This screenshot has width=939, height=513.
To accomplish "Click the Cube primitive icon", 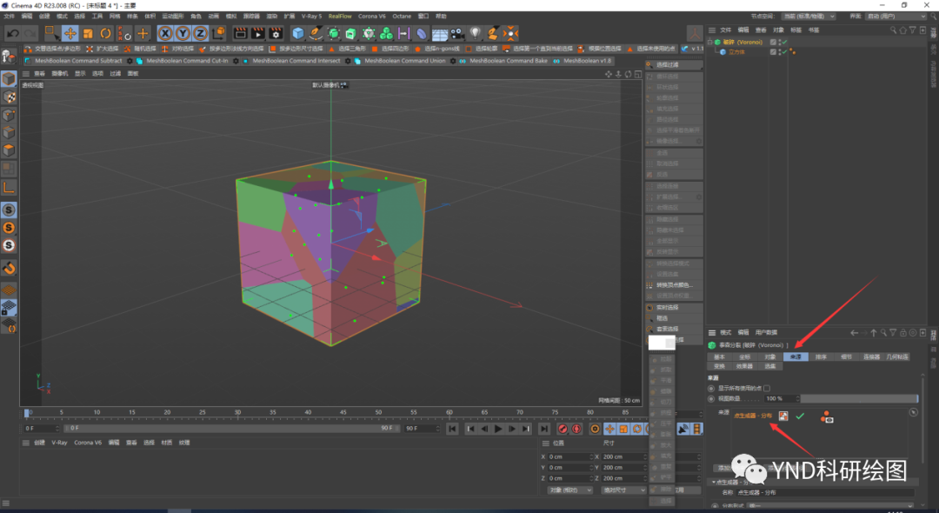I will click(298, 34).
